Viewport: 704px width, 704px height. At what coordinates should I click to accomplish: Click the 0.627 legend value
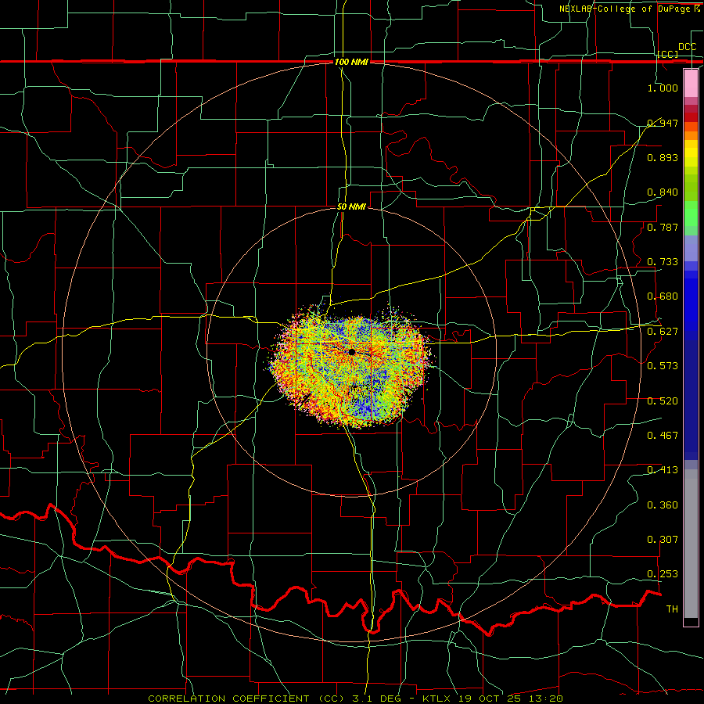pyautogui.click(x=663, y=332)
